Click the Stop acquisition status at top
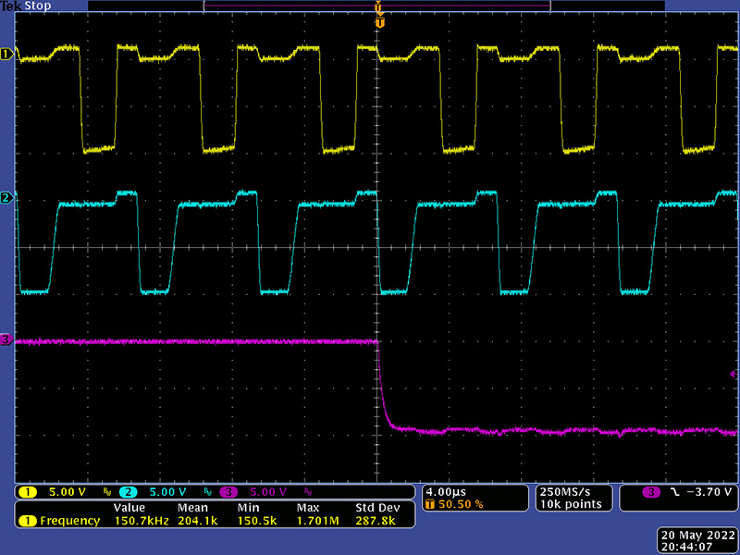 click(39, 6)
